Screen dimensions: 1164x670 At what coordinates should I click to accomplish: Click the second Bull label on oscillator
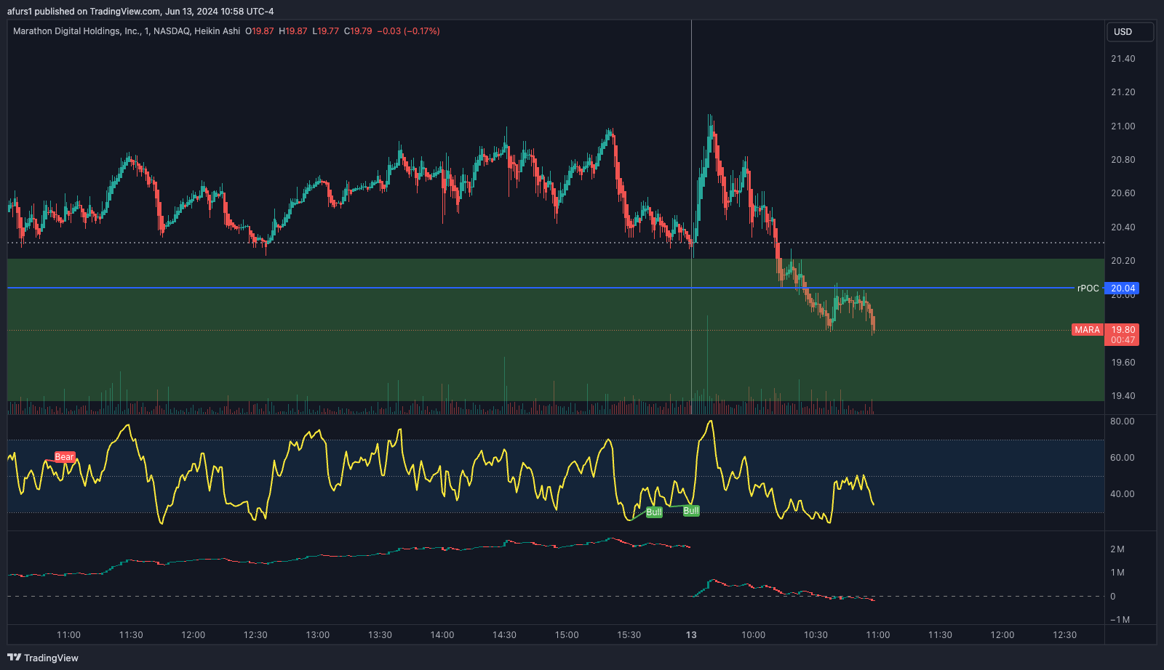pos(691,511)
